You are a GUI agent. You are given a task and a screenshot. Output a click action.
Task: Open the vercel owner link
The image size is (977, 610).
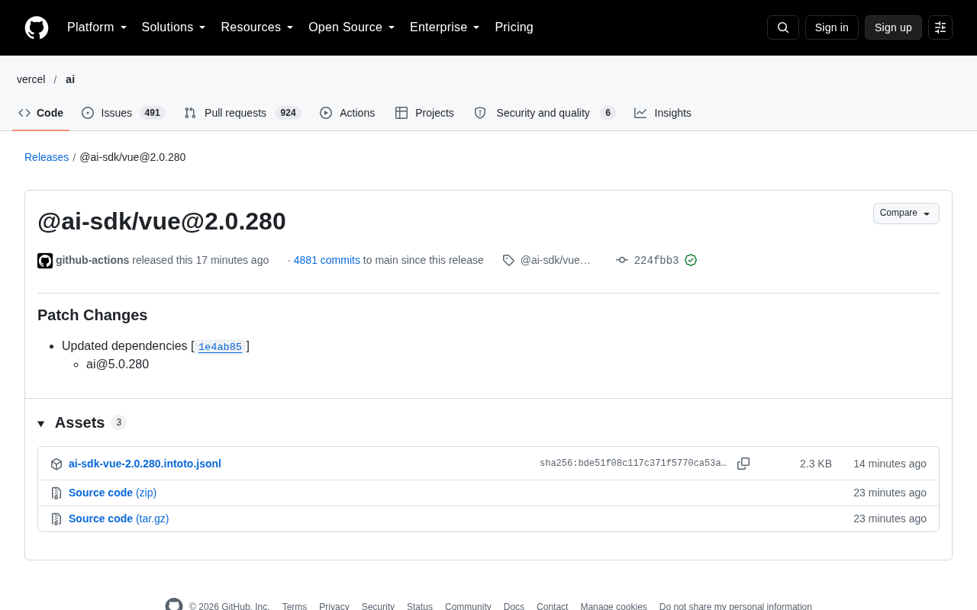(31, 79)
